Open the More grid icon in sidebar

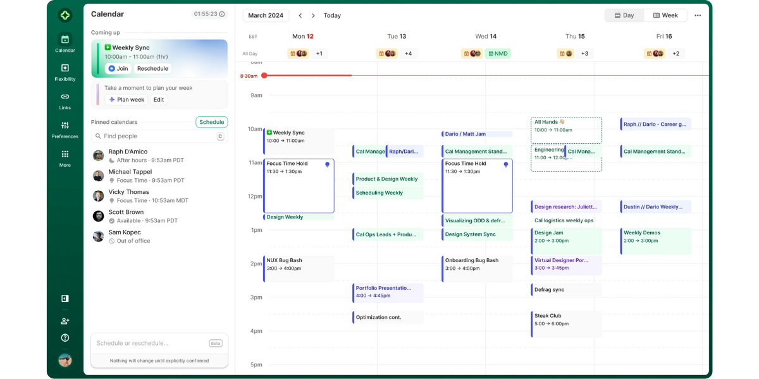(65, 154)
